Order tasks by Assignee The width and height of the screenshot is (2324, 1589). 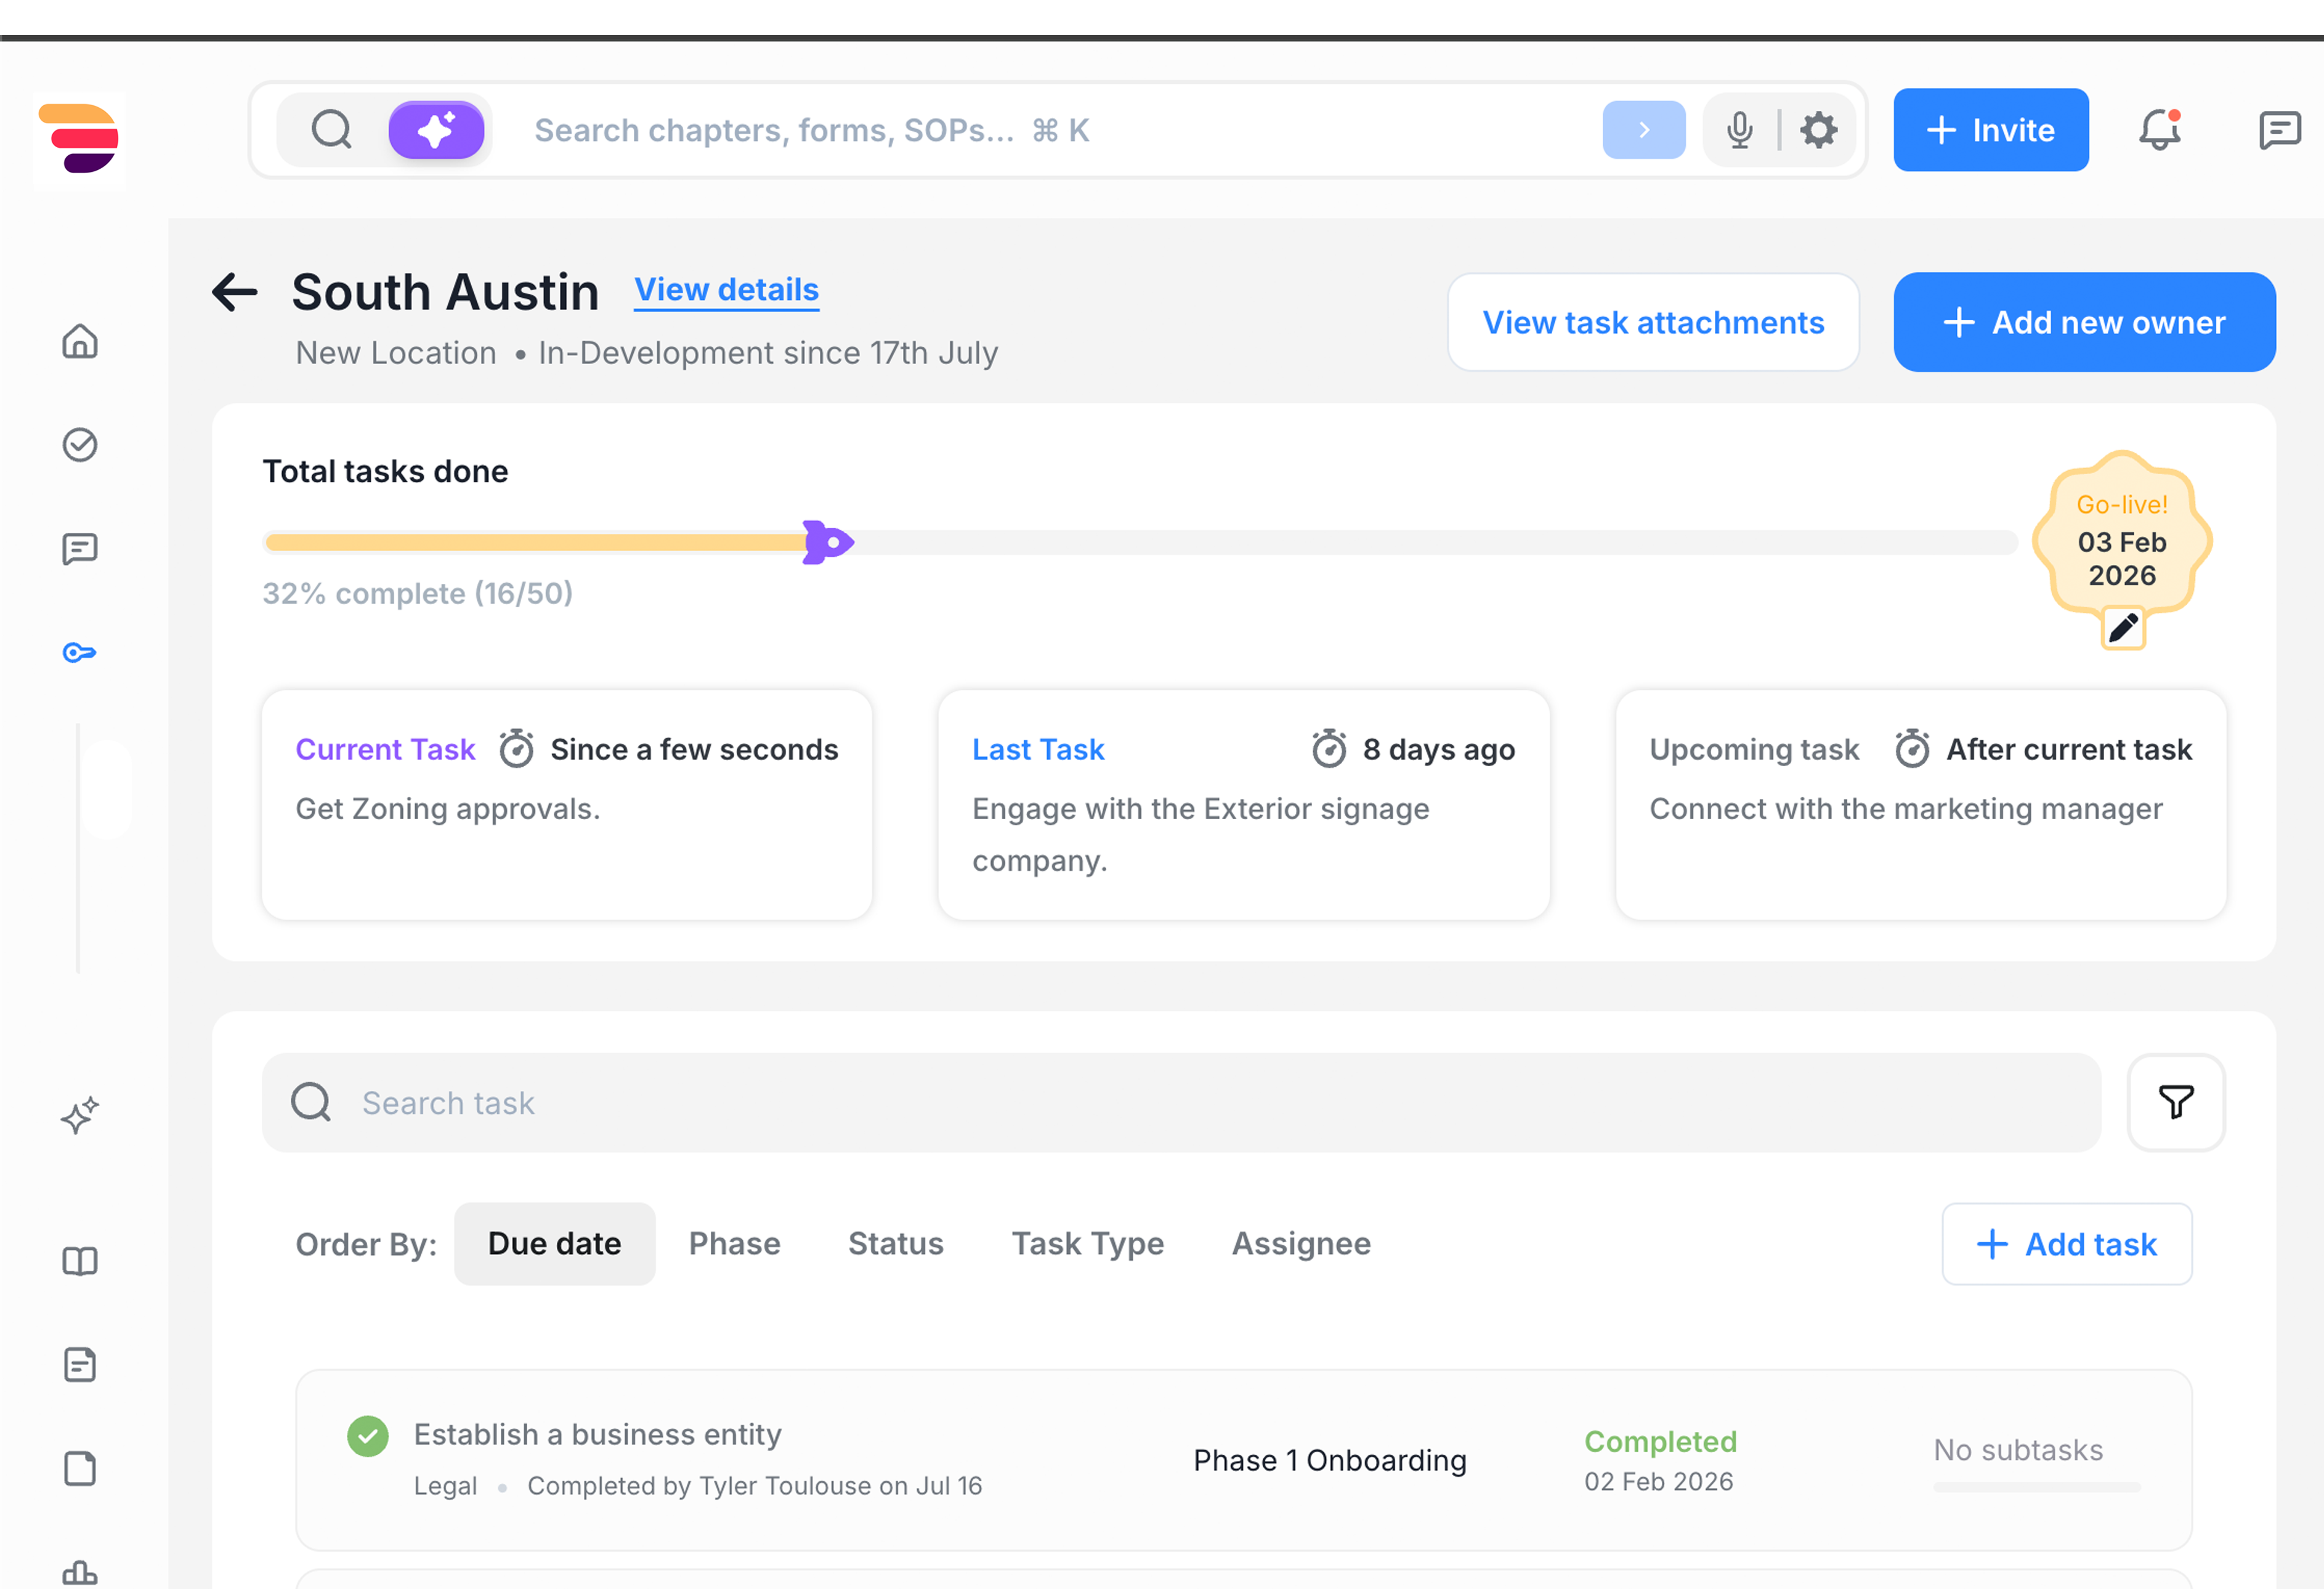click(1300, 1243)
